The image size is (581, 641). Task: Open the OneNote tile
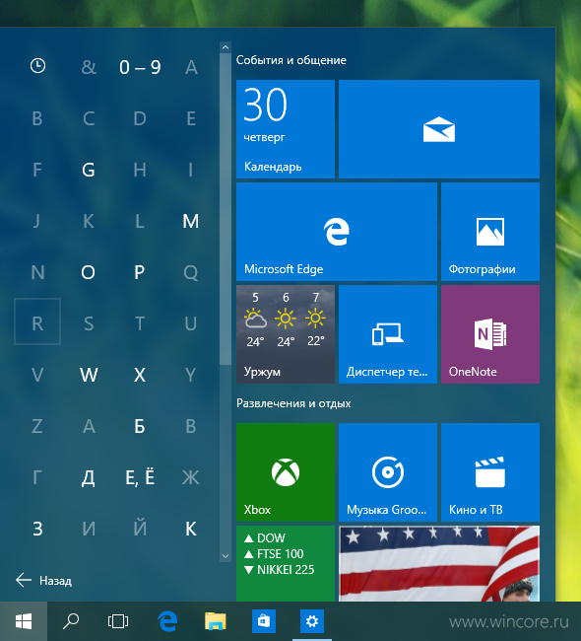[490, 334]
